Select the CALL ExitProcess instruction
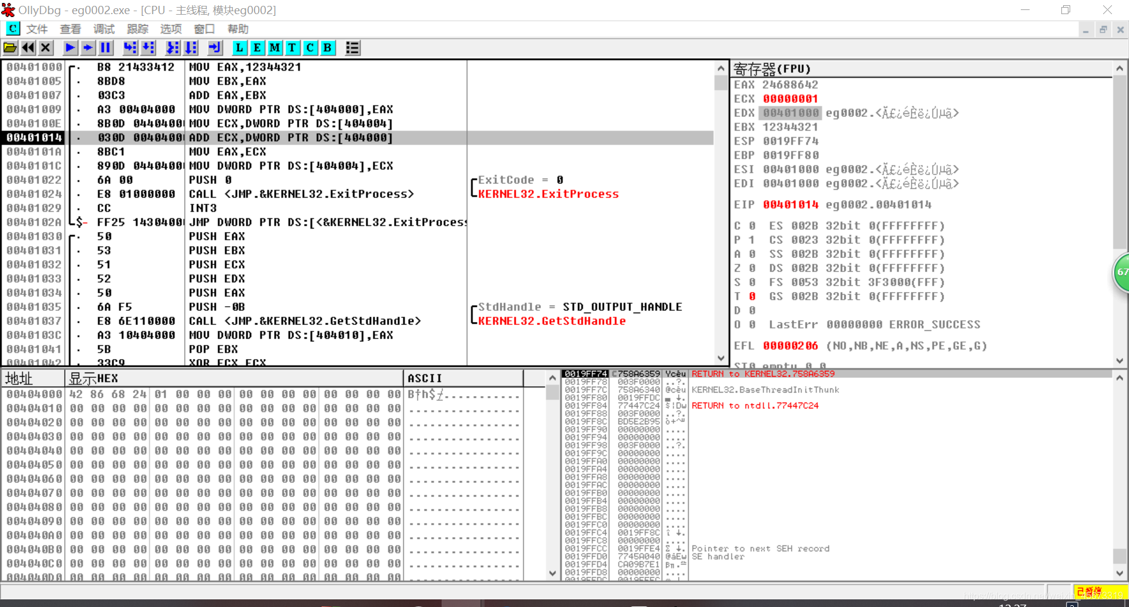Screen dimensions: 1129x607 357,194
